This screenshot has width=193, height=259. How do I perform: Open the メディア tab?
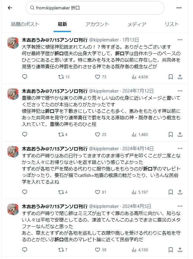(137, 24)
